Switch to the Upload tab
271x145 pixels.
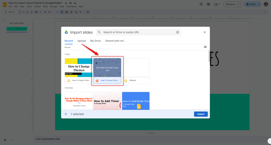82,41
